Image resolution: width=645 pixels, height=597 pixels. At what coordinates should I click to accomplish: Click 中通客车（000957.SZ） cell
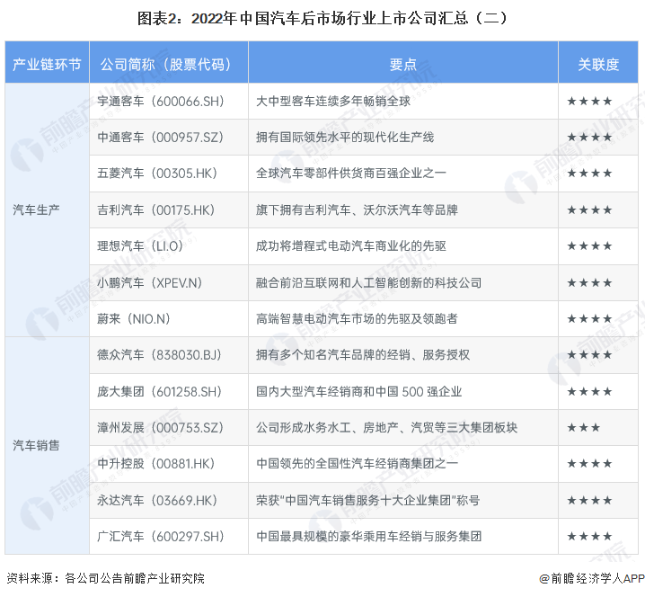pyautogui.click(x=169, y=137)
